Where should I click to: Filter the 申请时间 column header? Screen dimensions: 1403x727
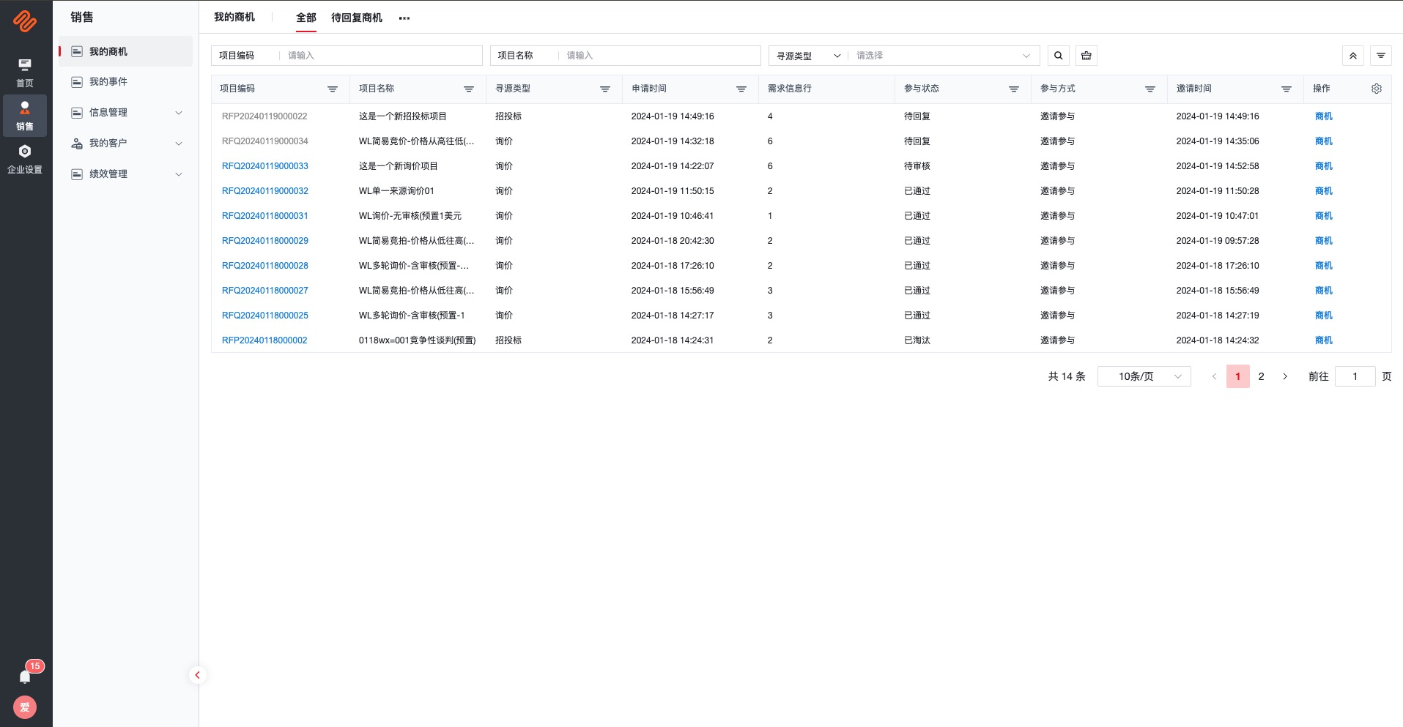741,89
